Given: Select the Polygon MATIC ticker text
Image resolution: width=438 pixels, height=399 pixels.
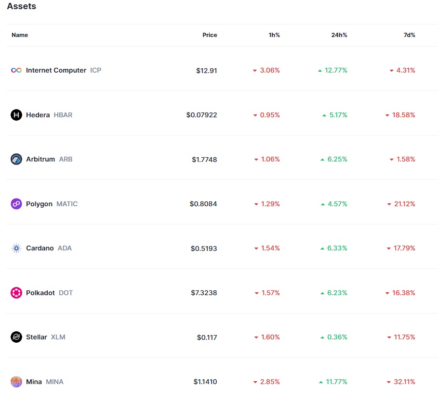Looking at the screenshot, I should 67,204.
